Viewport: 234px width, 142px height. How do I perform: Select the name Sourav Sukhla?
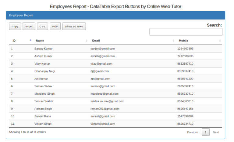pos(44,101)
